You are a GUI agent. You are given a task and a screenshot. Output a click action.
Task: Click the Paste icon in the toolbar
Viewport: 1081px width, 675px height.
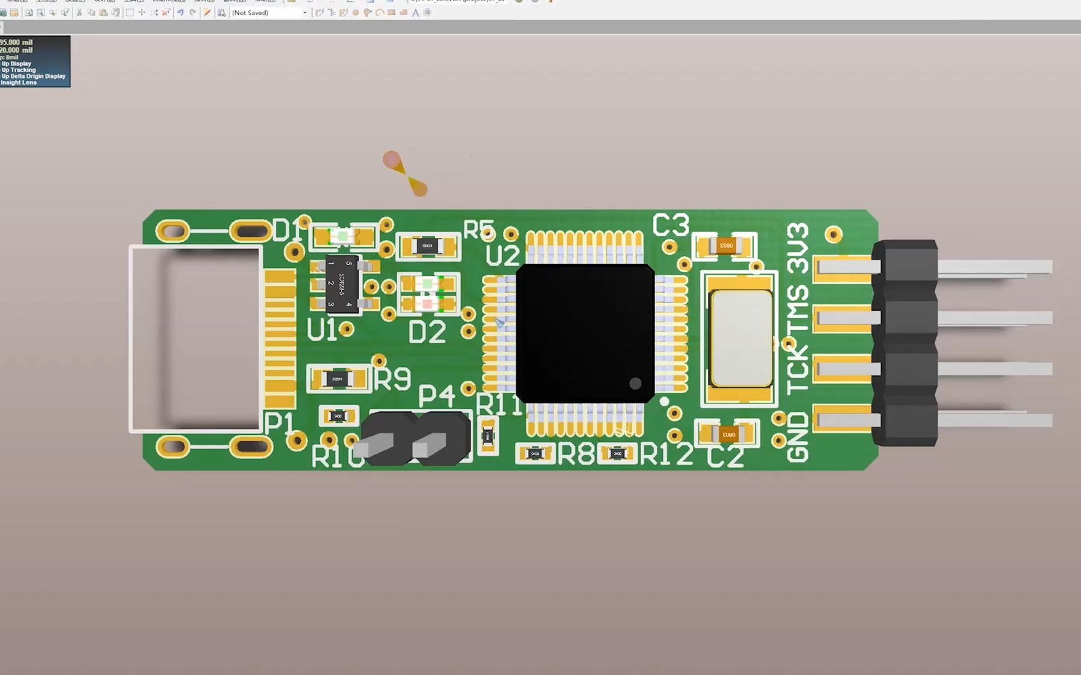pos(104,12)
